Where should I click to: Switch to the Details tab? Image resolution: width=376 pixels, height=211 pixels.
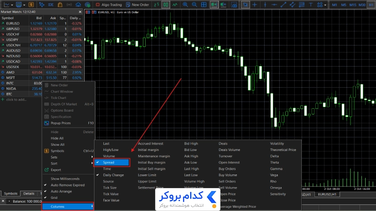(29, 194)
